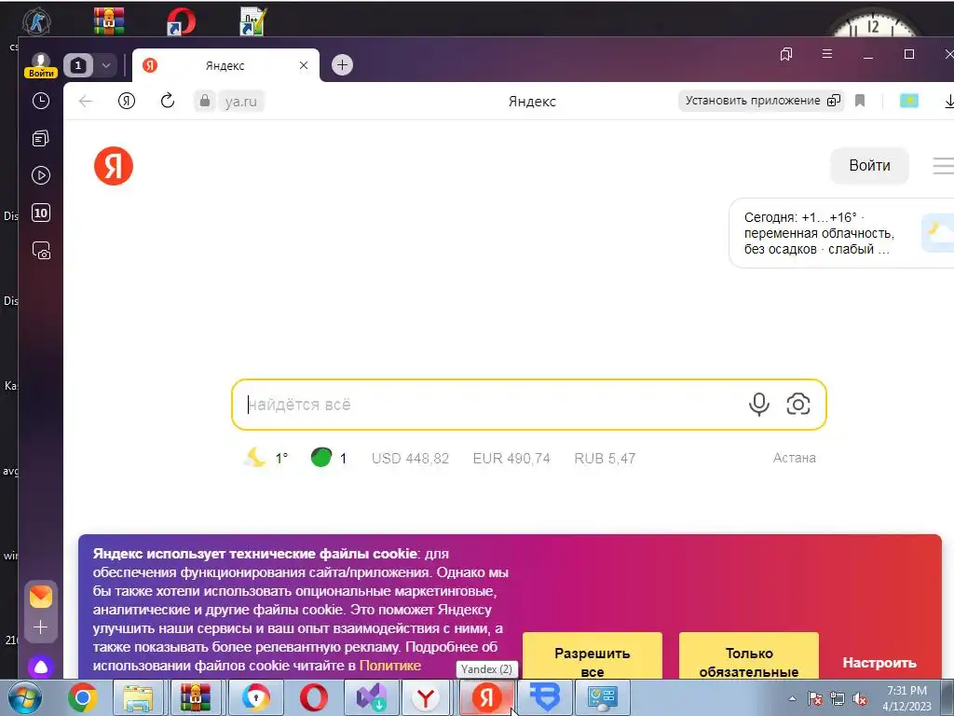Switch to the Яндекс tab
The image size is (954, 716).
[x=225, y=66]
